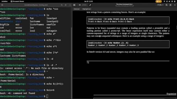
Task: Click '/usr/bin' output line
Action: pyautogui.click(x=5, y=43)
